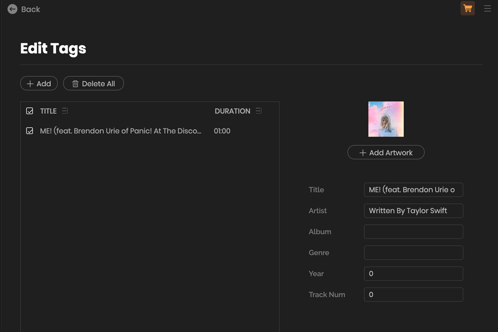Toggle the select-all checkbox in header
The image size is (498, 332).
(30, 111)
